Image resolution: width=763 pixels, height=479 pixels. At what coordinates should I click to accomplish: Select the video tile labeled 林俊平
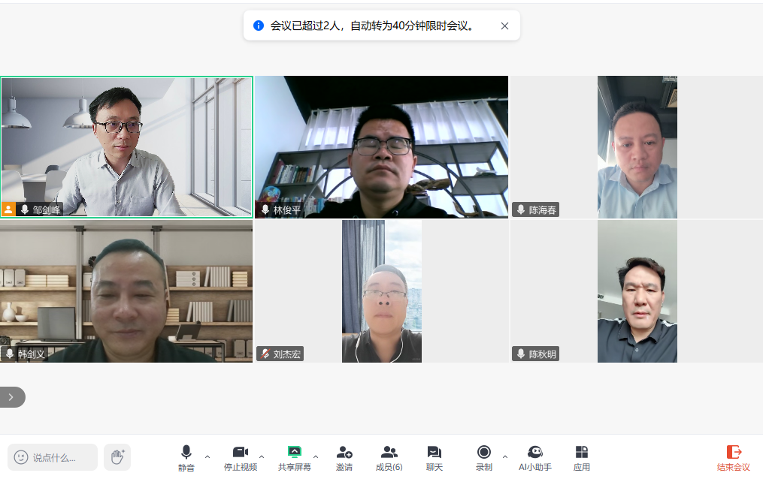pyautogui.click(x=381, y=146)
